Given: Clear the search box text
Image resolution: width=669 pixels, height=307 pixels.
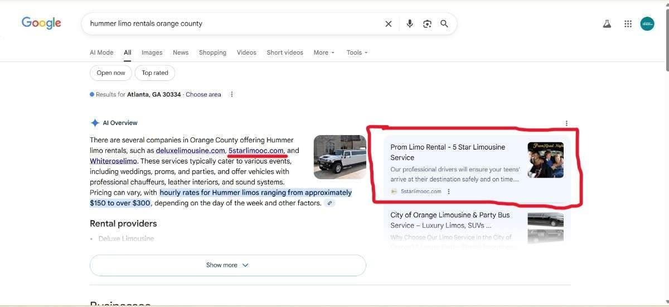Looking at the screenshot, I should (389, 23).
